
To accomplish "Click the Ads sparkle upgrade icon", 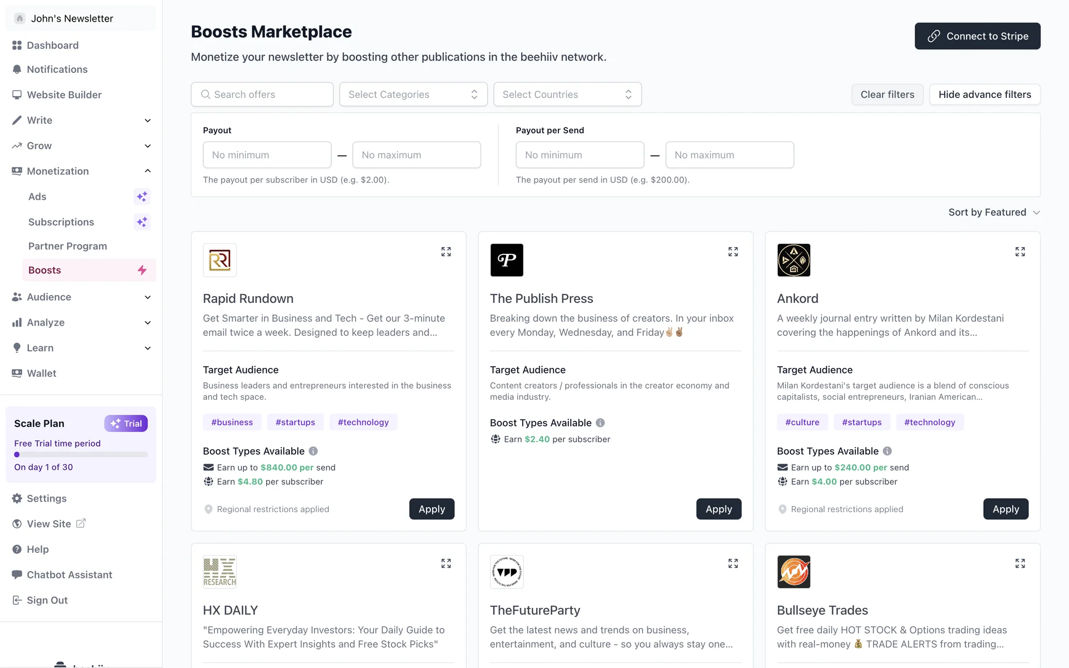I will (142, 197).
